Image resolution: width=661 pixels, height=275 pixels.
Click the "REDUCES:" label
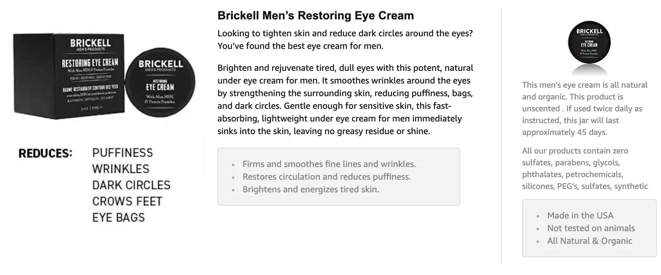tap(45, 153)
